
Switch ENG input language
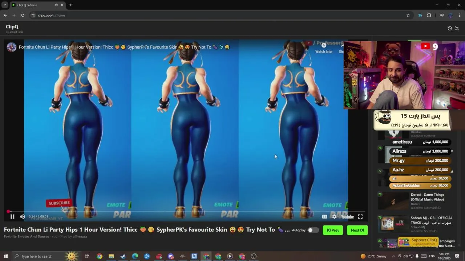[x=432, y=256]
